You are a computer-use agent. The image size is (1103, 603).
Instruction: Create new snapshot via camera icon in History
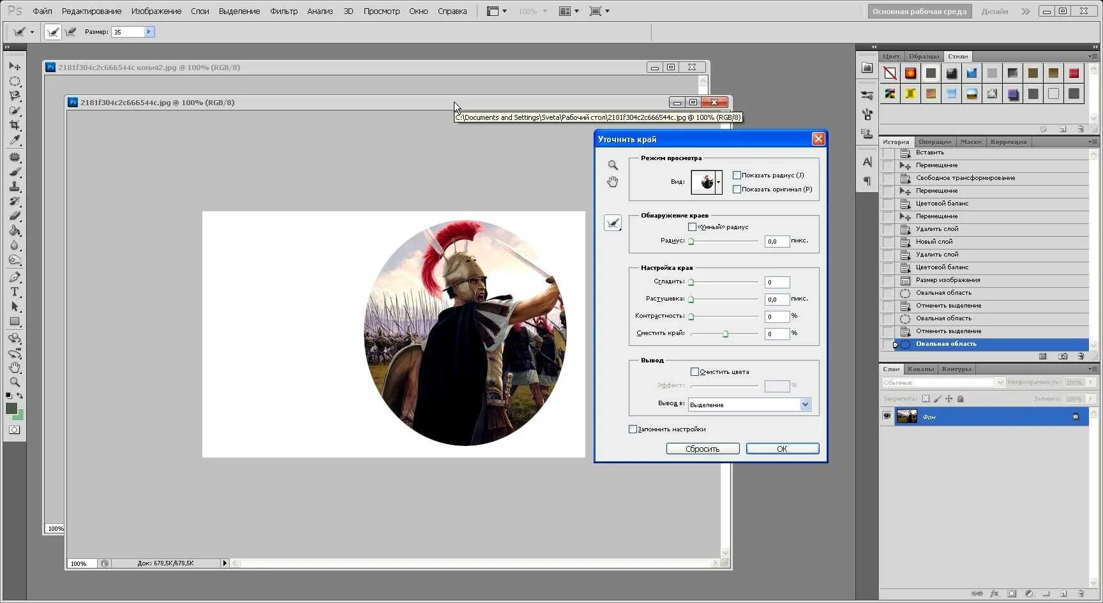tap(1062, 356)
